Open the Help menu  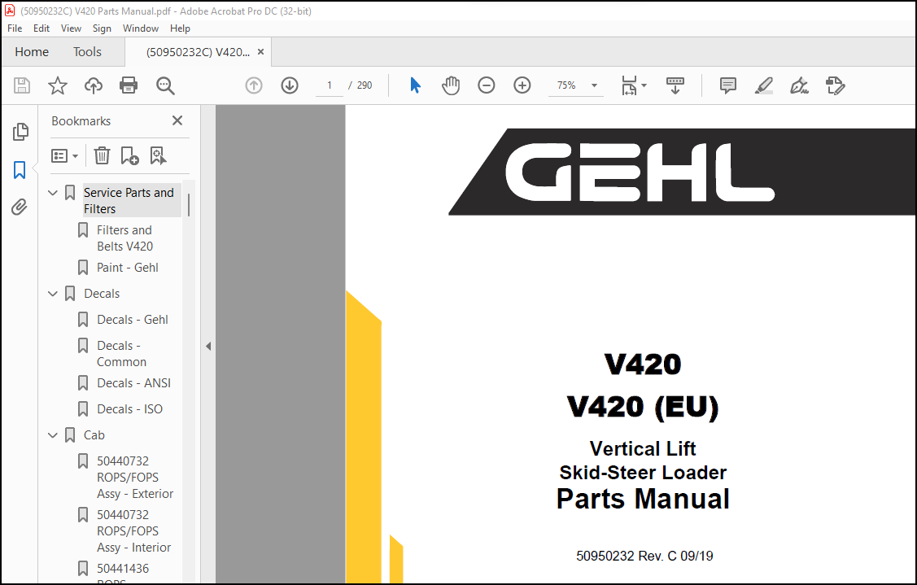(x=180, y=28)
